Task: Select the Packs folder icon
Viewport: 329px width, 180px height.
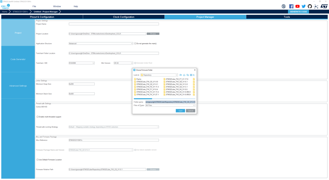Action: [x=135, y=79]
